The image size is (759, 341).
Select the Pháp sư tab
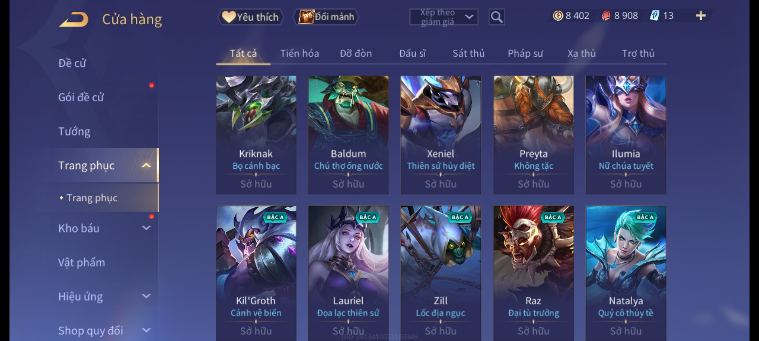[x=525, y=53]
